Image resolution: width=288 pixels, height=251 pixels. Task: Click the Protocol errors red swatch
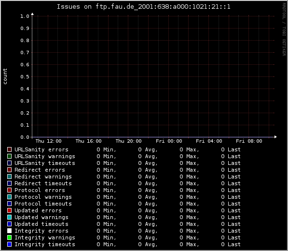pyautogui.click(x=9, y=190)
